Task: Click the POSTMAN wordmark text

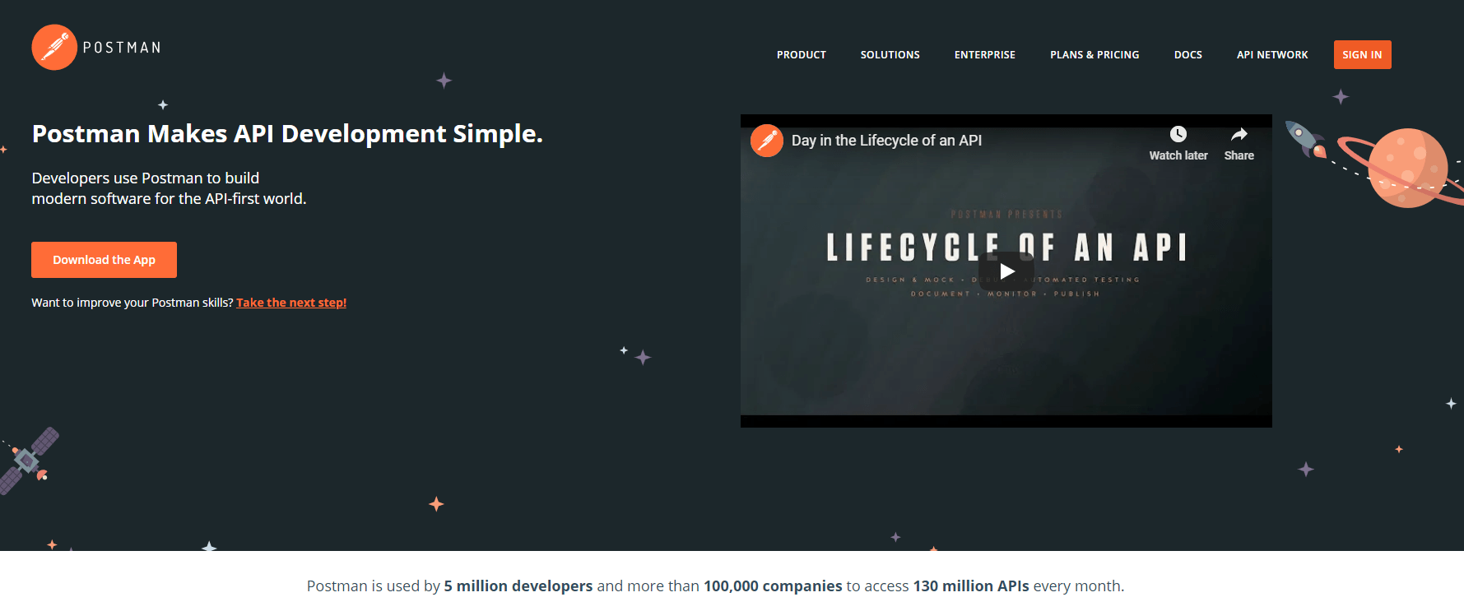Action: [122, 48]
